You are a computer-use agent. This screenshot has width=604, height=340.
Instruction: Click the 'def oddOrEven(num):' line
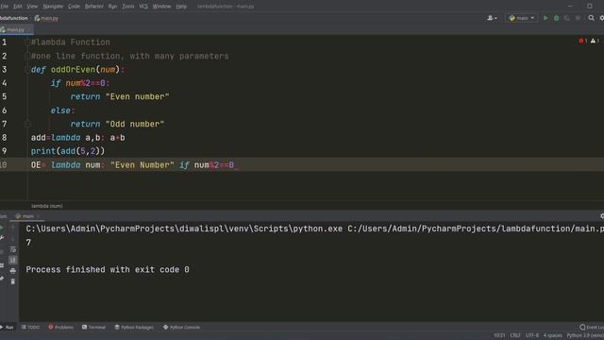77,70
